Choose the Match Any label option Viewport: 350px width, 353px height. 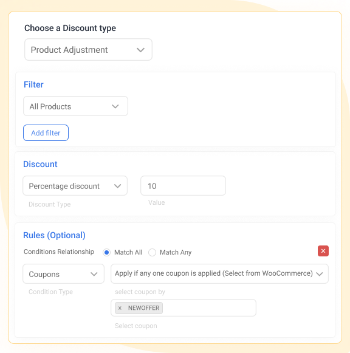tap(176, 252)
